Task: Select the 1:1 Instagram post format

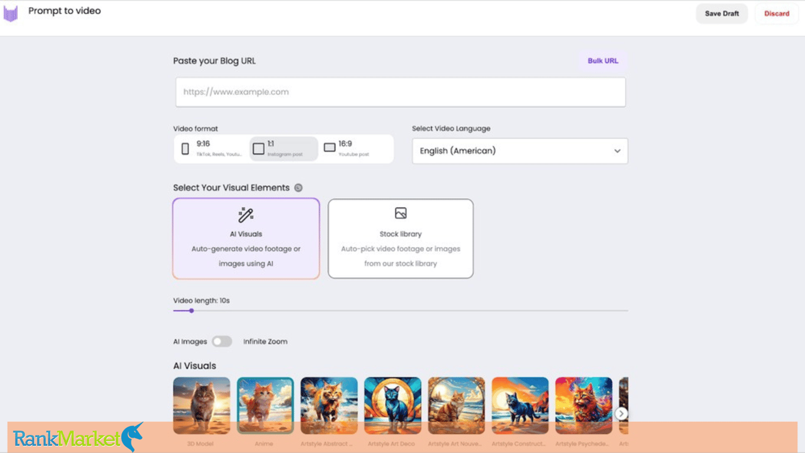Action: (284, 149)
